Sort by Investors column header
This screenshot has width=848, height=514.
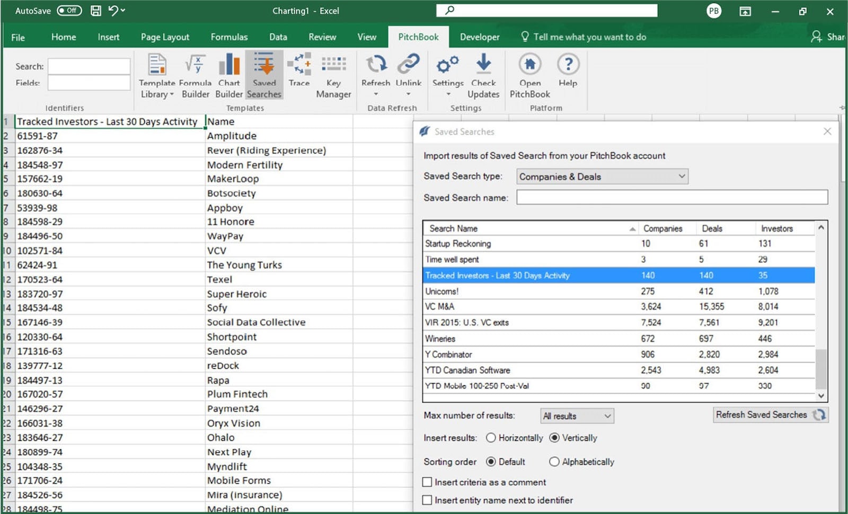click(785, 228)
